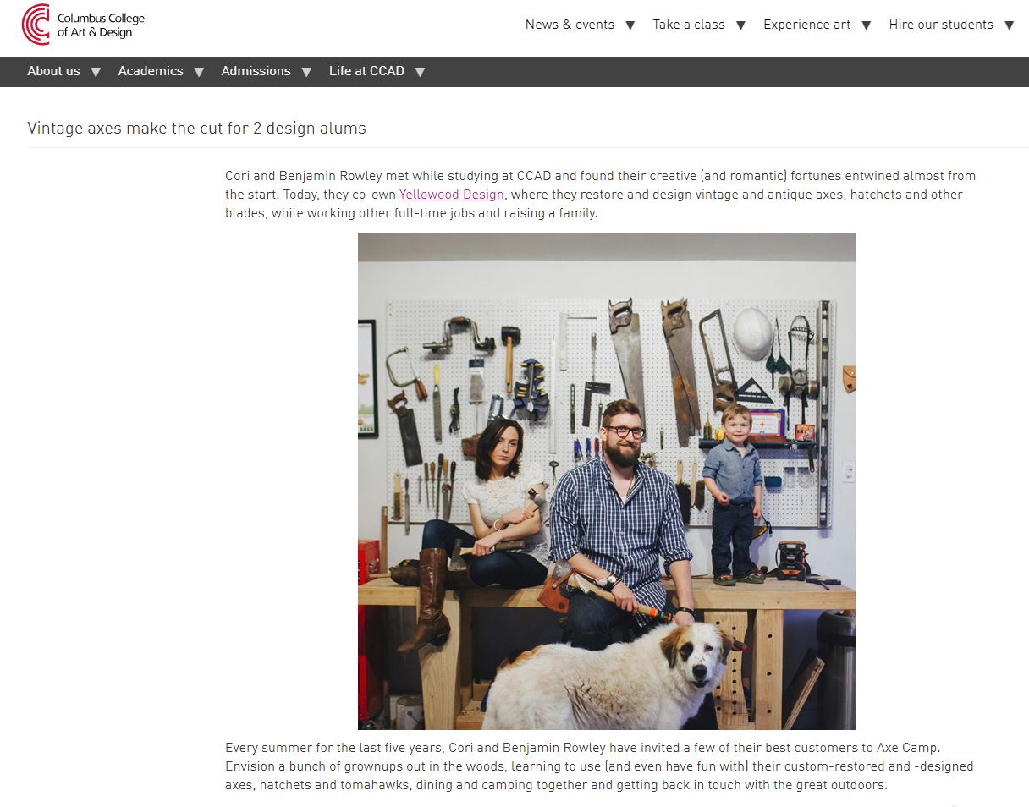Click the Columbus College red logo icon

(x=36, y=25)
